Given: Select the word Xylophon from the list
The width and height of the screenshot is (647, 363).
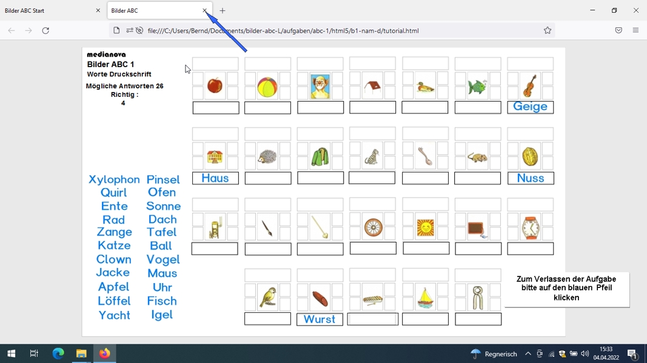Looking at the screenshot, I should (114, 180).
